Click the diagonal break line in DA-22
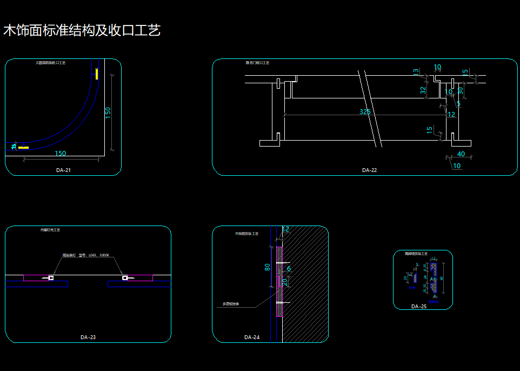The image size is (520, 371). point(371,108)
